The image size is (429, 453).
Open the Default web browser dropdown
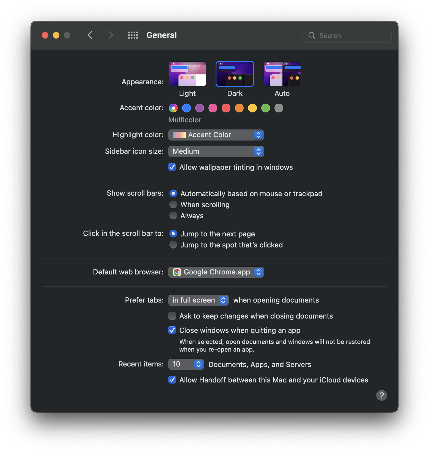tap(216, 272)
